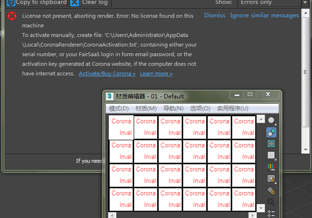Click the 'If you need' text in the error window footer

(89, 161)
